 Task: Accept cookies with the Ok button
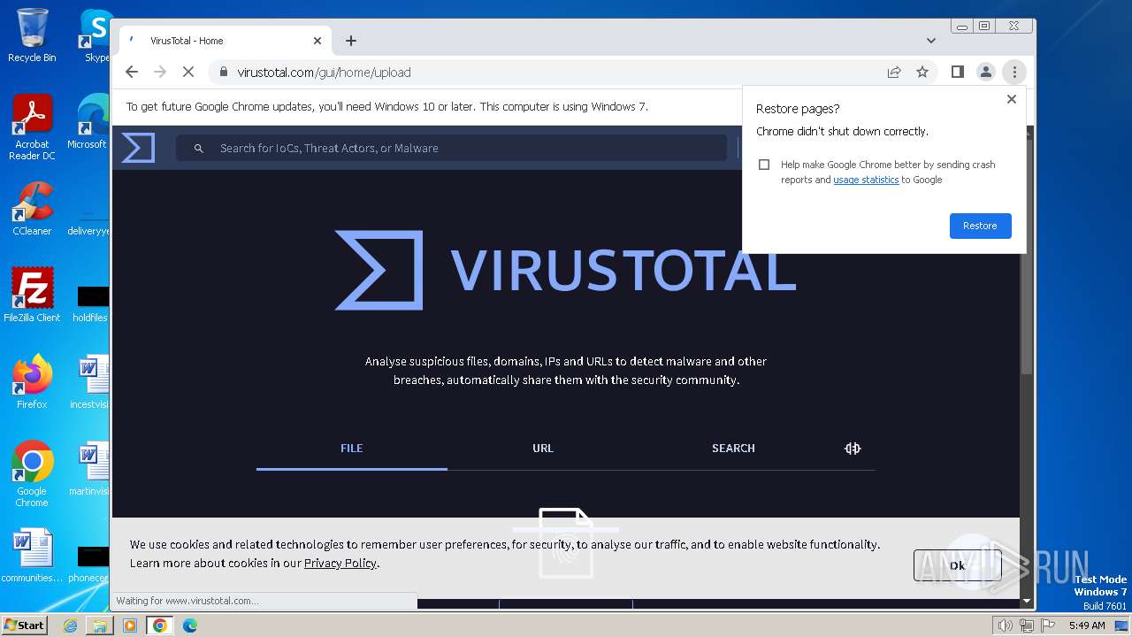[x=957, y=565]
